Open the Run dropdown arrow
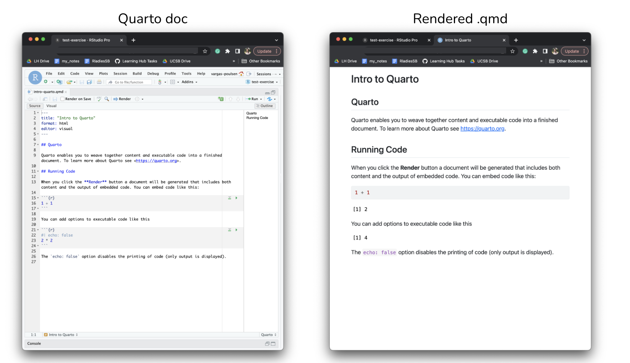630x363 pixels. point(261,99)
